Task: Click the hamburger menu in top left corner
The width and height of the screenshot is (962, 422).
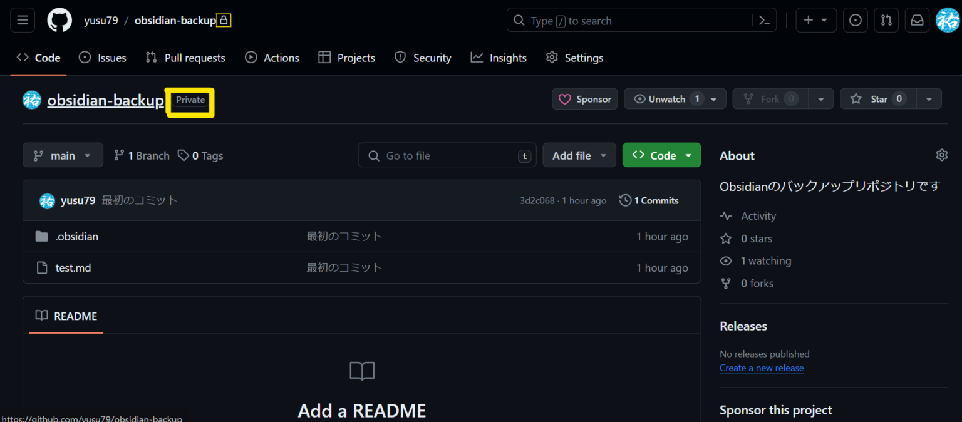Action: pos(22,19)
